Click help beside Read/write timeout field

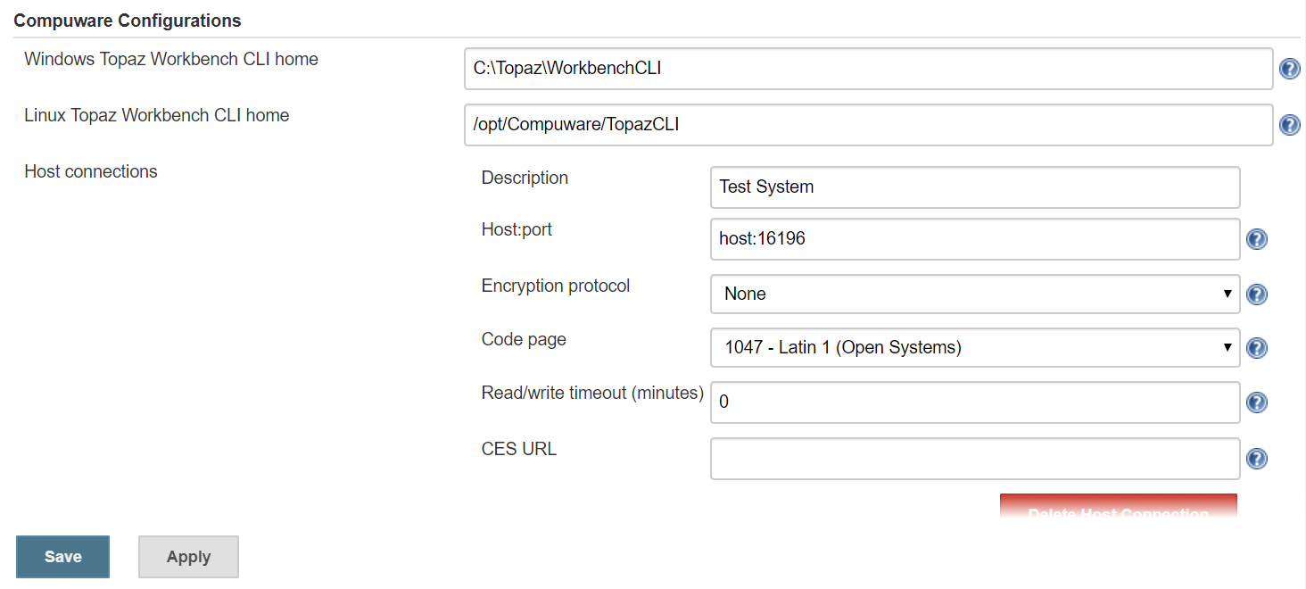tap(1256, 402)
